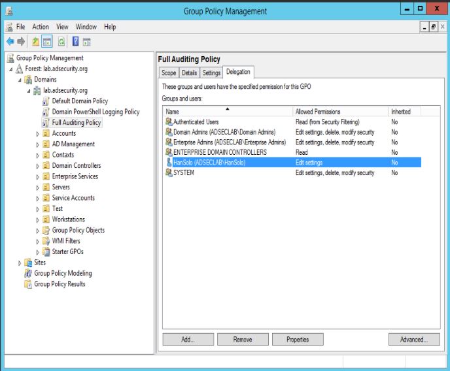The width and height of the screenshot is (450, 371).
Task: Click the Group Policy Results icon
Action: 28,284
